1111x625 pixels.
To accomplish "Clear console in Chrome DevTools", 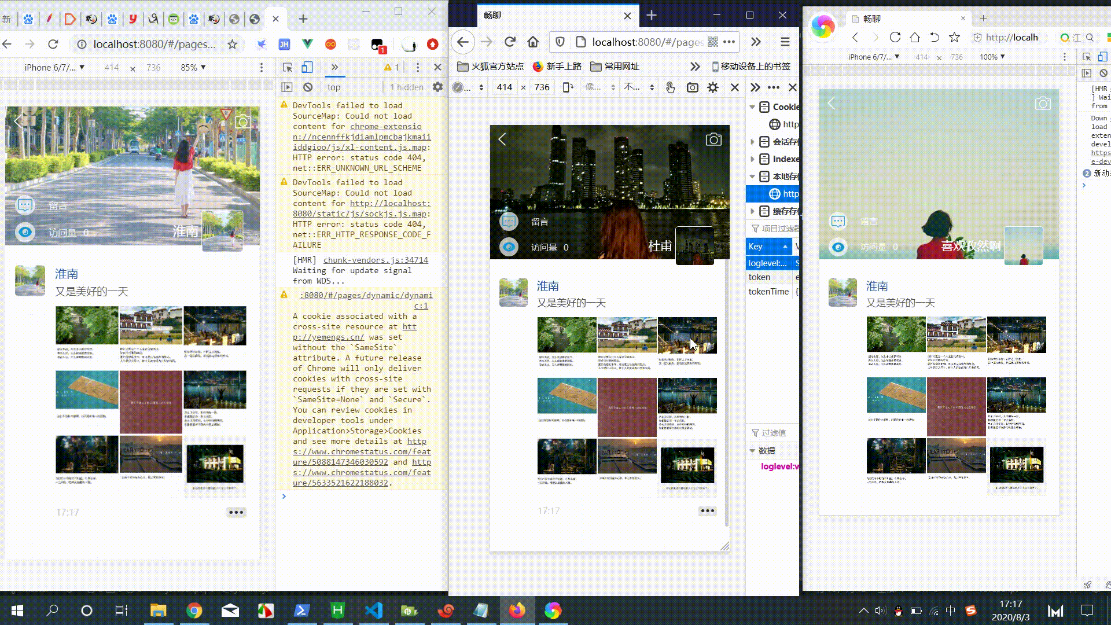I will click(308, 87).
